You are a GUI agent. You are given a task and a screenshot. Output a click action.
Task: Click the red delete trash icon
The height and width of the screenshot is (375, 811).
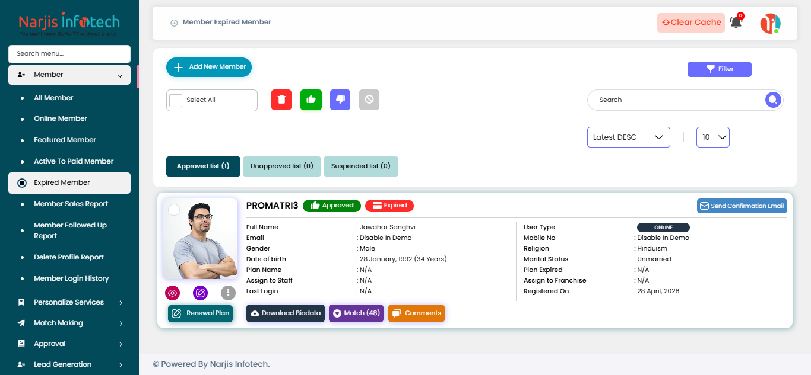click(281, 100)
